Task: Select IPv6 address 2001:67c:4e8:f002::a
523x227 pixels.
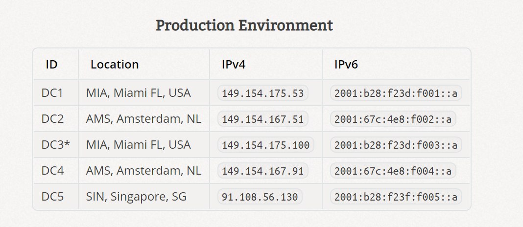Action: click(x=393, y=119)
